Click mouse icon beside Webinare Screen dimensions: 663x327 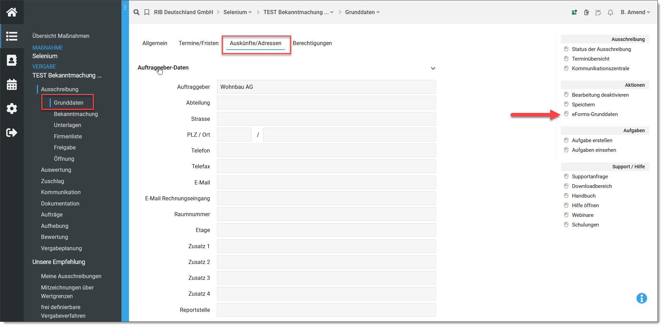pos(566,215)
